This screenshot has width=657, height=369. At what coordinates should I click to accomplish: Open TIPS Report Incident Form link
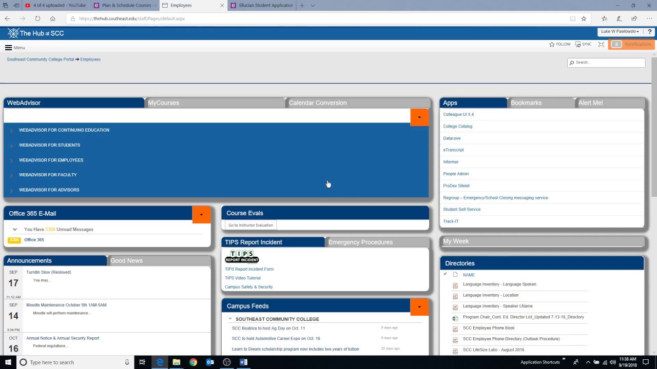(249, 269)
